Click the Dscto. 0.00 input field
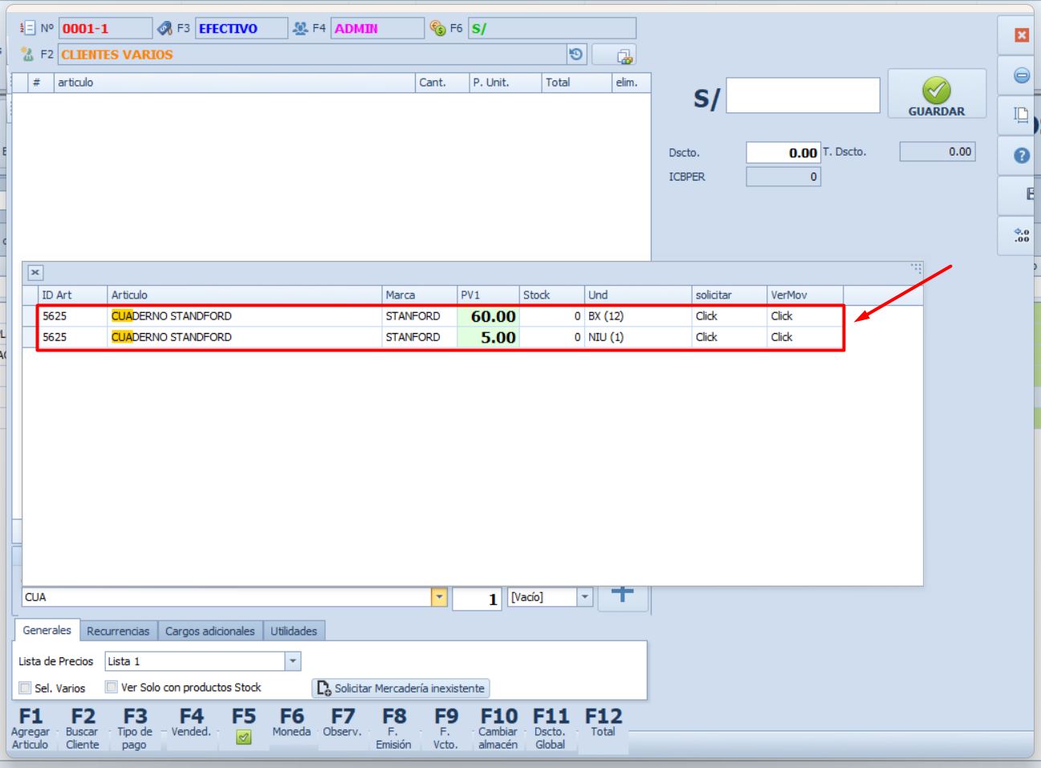The image size is (1041, 768). [783, 152]
